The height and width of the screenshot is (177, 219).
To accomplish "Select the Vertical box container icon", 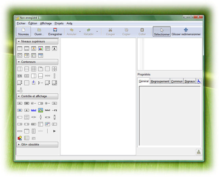I will click(27, 69).
